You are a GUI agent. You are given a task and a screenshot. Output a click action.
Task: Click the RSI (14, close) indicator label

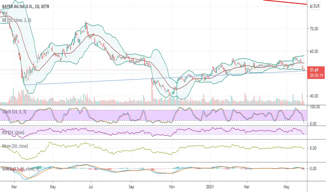coord(13,132)
